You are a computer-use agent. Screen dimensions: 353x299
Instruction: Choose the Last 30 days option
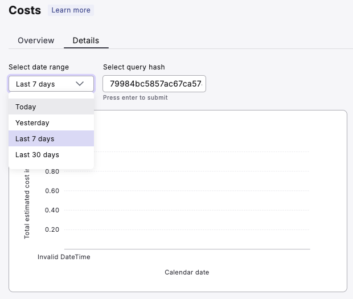pyautogui.click(x=37, y=155)
